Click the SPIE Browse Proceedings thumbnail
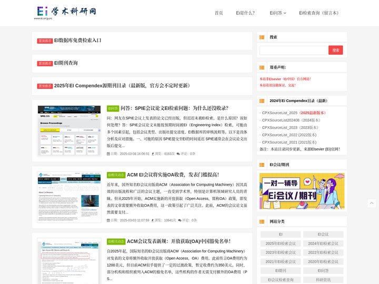Viewport: 379px width, 284px height. point(69,130)
